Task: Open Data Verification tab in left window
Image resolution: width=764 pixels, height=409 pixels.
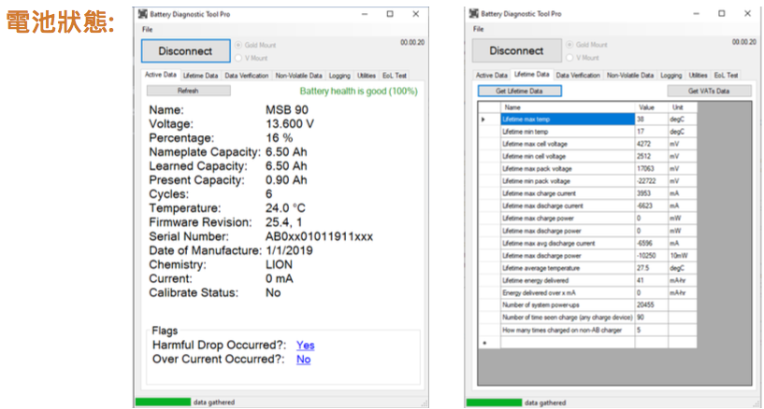Action: (x=247, y=76)
